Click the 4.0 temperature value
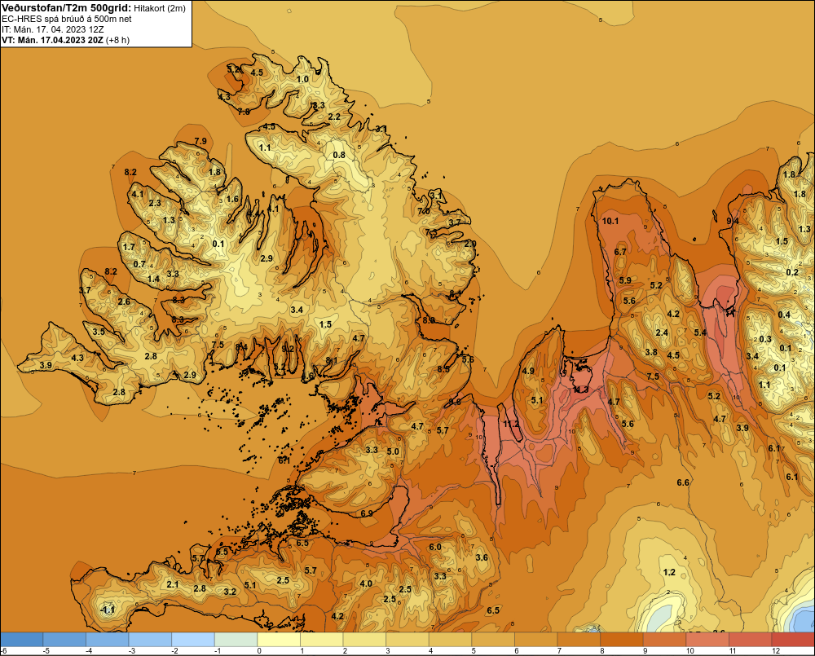The height and width of the screenshot is (656, 815). (x=366, y=583)
